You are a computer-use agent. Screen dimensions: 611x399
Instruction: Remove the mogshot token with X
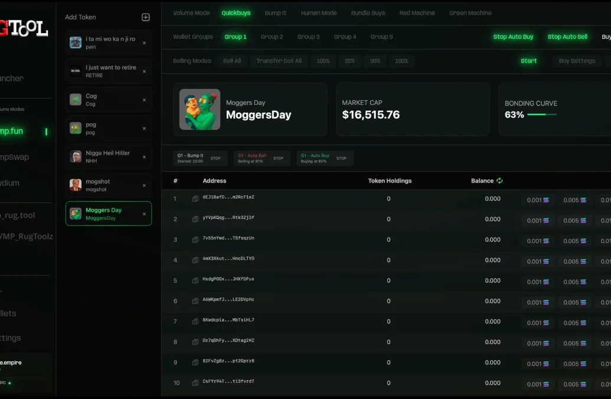point(144,185)
